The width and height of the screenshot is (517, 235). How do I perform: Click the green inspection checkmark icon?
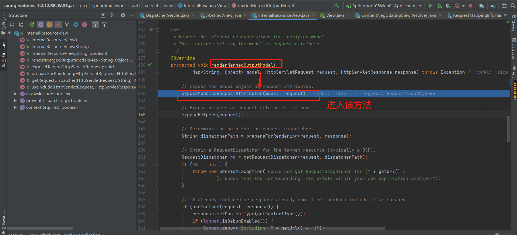508,22
